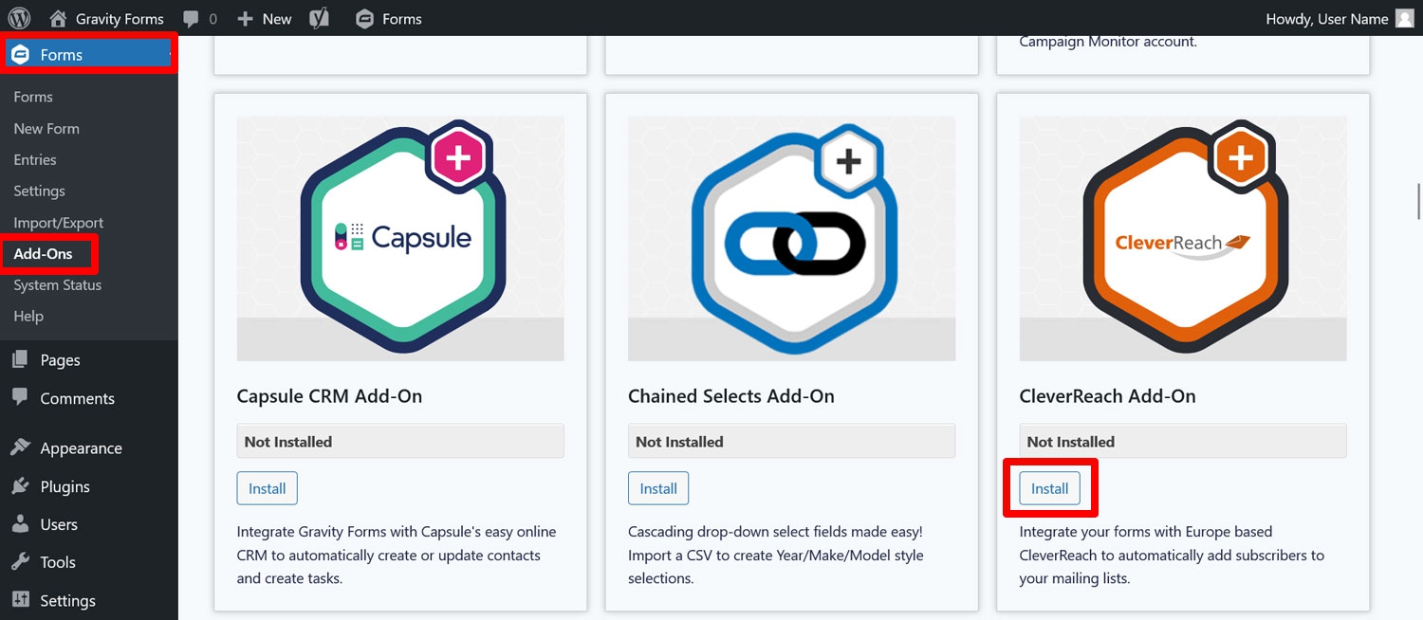Screen dimensions: 1423x620
Task: Install the Chained Selects Add-On
Action: click(658, 488)
